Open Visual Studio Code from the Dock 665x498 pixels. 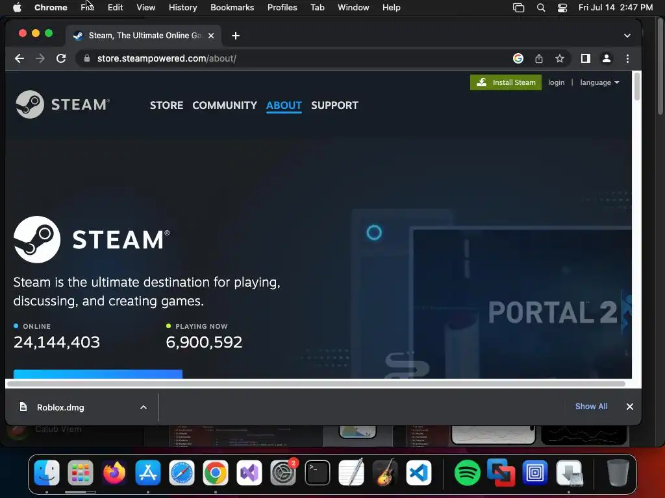[419, 473]
